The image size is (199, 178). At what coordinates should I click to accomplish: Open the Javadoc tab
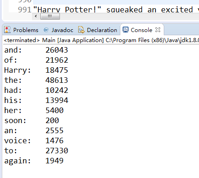click(x=59, y=30)
